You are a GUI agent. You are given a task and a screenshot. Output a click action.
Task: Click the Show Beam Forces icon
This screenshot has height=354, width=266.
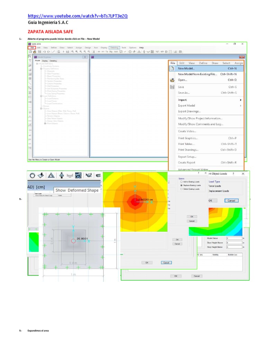click(x=70, y=175)
